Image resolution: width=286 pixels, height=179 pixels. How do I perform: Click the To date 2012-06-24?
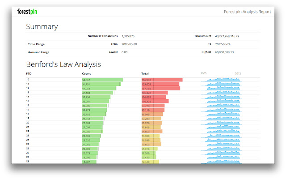pos(223,44)
